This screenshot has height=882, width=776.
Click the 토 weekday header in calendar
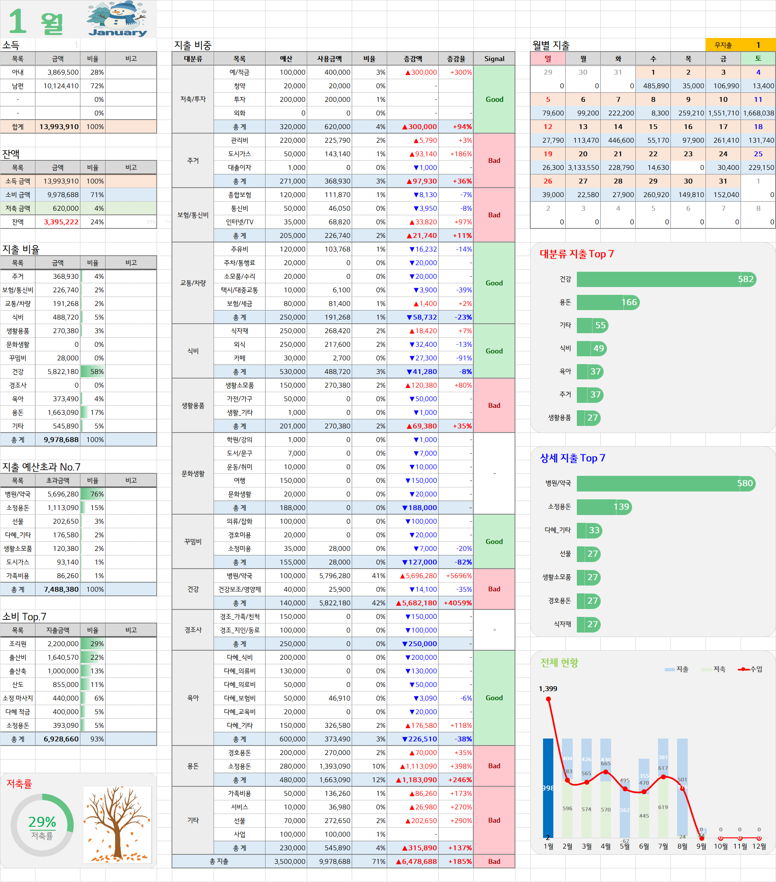click(x=758, y=59)
